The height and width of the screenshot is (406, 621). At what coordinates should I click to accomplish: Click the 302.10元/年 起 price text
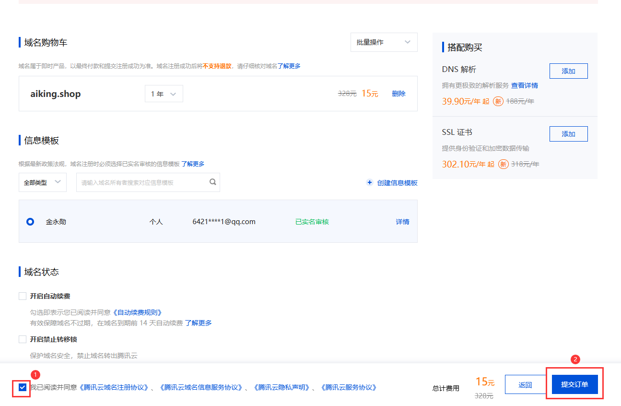point(468,164)
